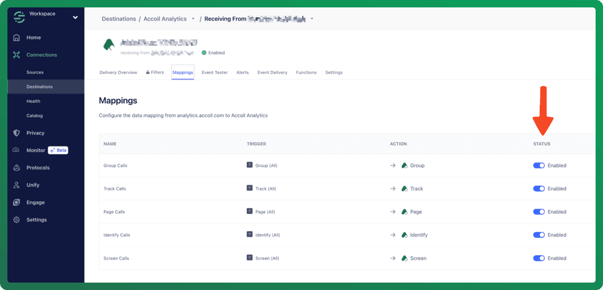The width and height of the screenshot is (603, 290).
Task: Click the Beta badge next to Monitor
Action: coord(58,150)
